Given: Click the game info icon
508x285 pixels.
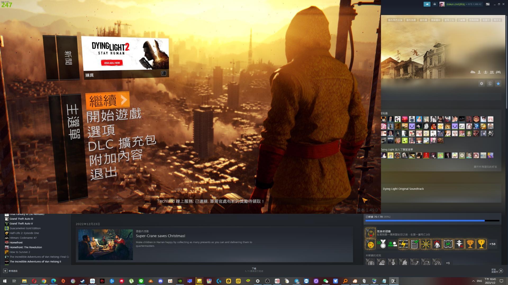Looking at the screenshot, I should pos(490,84).
